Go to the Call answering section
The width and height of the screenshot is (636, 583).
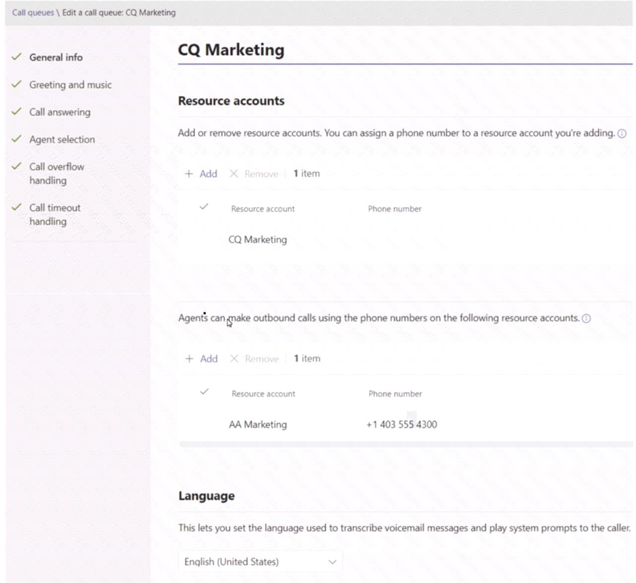60,112
